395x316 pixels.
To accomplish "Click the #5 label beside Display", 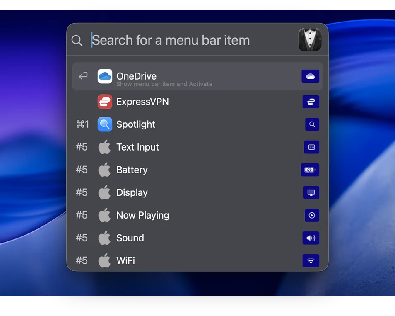I will (82, 192).
